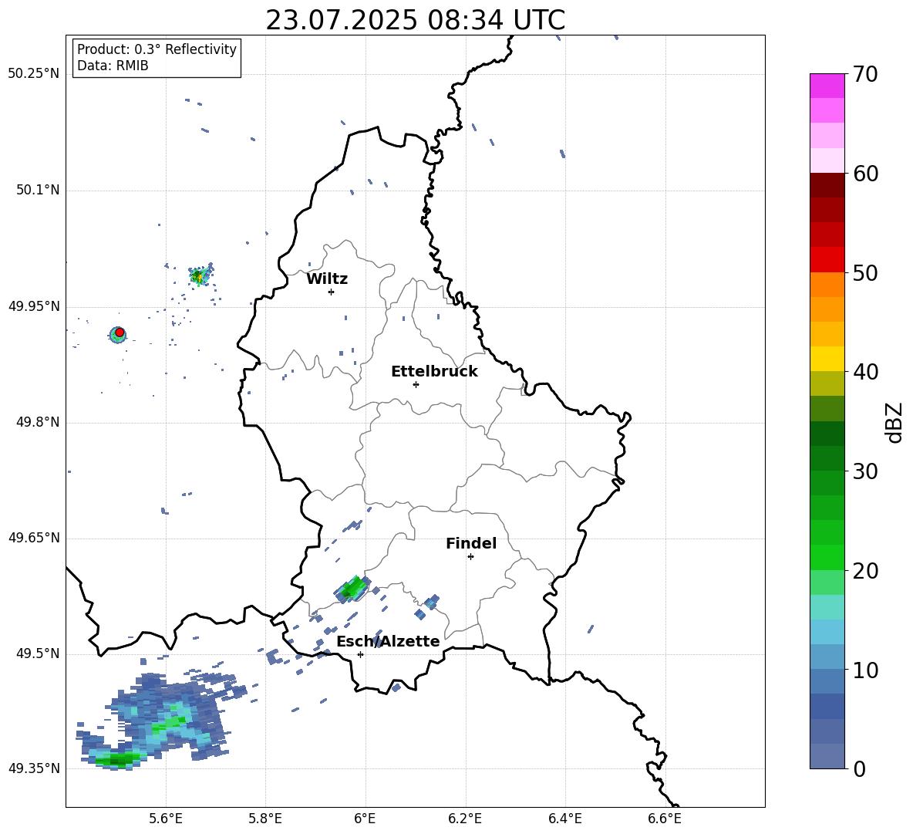The width and height of the screenshot is (913, 834).
Task: Pick the dark maroon colorbar swatch below 60
Action: (827, 185)
